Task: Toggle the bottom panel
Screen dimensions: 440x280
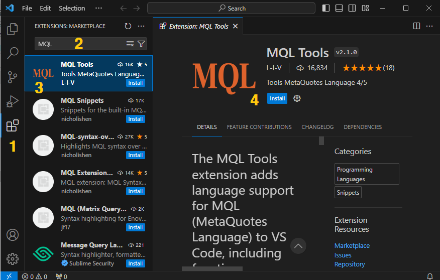Action: click(x=339, y=8)
